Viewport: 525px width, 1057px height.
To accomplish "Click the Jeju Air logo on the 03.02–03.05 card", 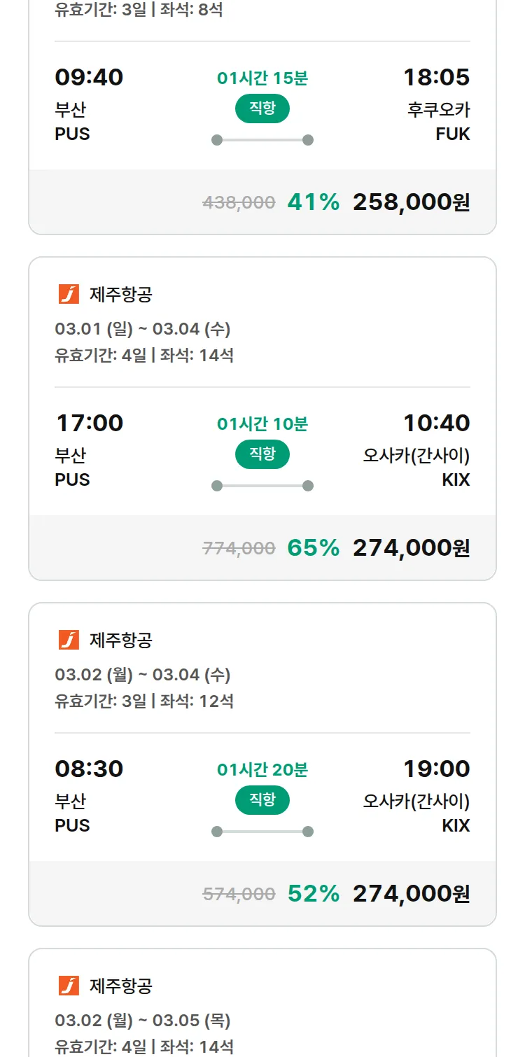I will point(69,986).
